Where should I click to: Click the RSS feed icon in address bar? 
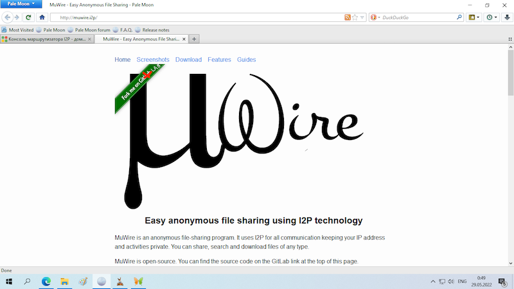[348, 17]
